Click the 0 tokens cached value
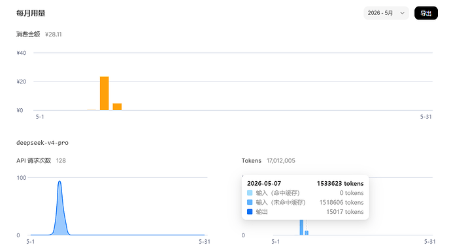This screenshot has width=451, height=251. click(352, 193)
